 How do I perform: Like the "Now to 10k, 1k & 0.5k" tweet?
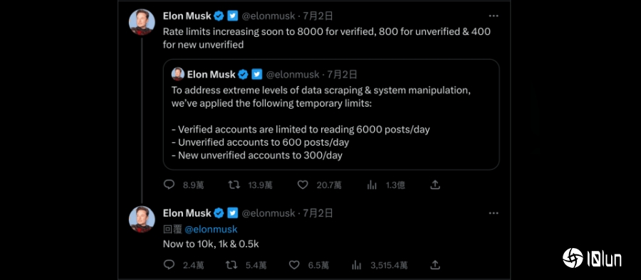coord(294,265)
